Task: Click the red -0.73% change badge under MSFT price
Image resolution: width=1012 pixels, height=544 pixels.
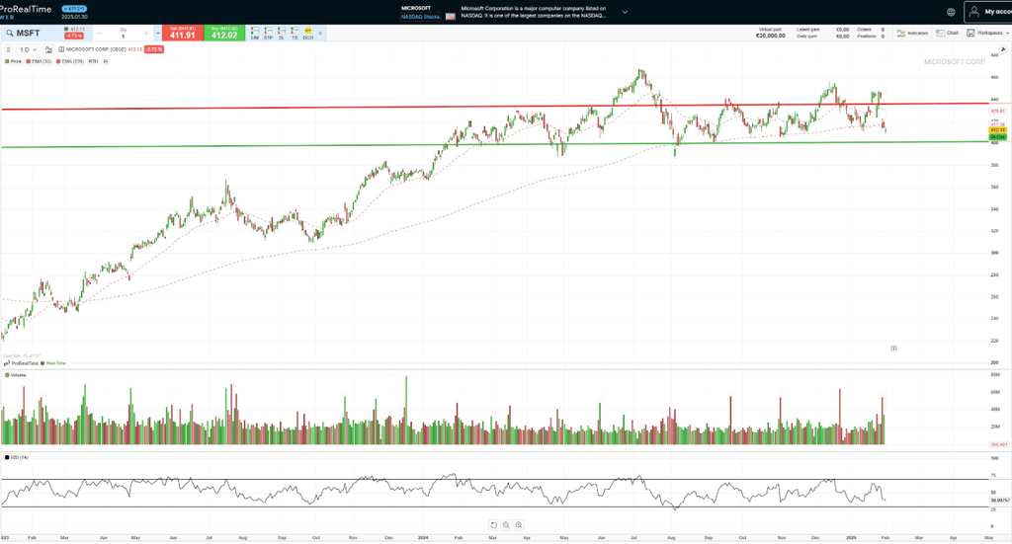Action: tap(74, 37)
